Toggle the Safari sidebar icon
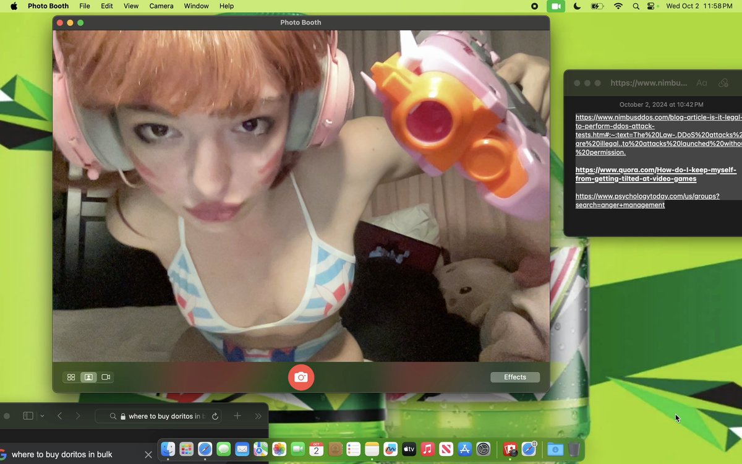 [x=28, y=416]
